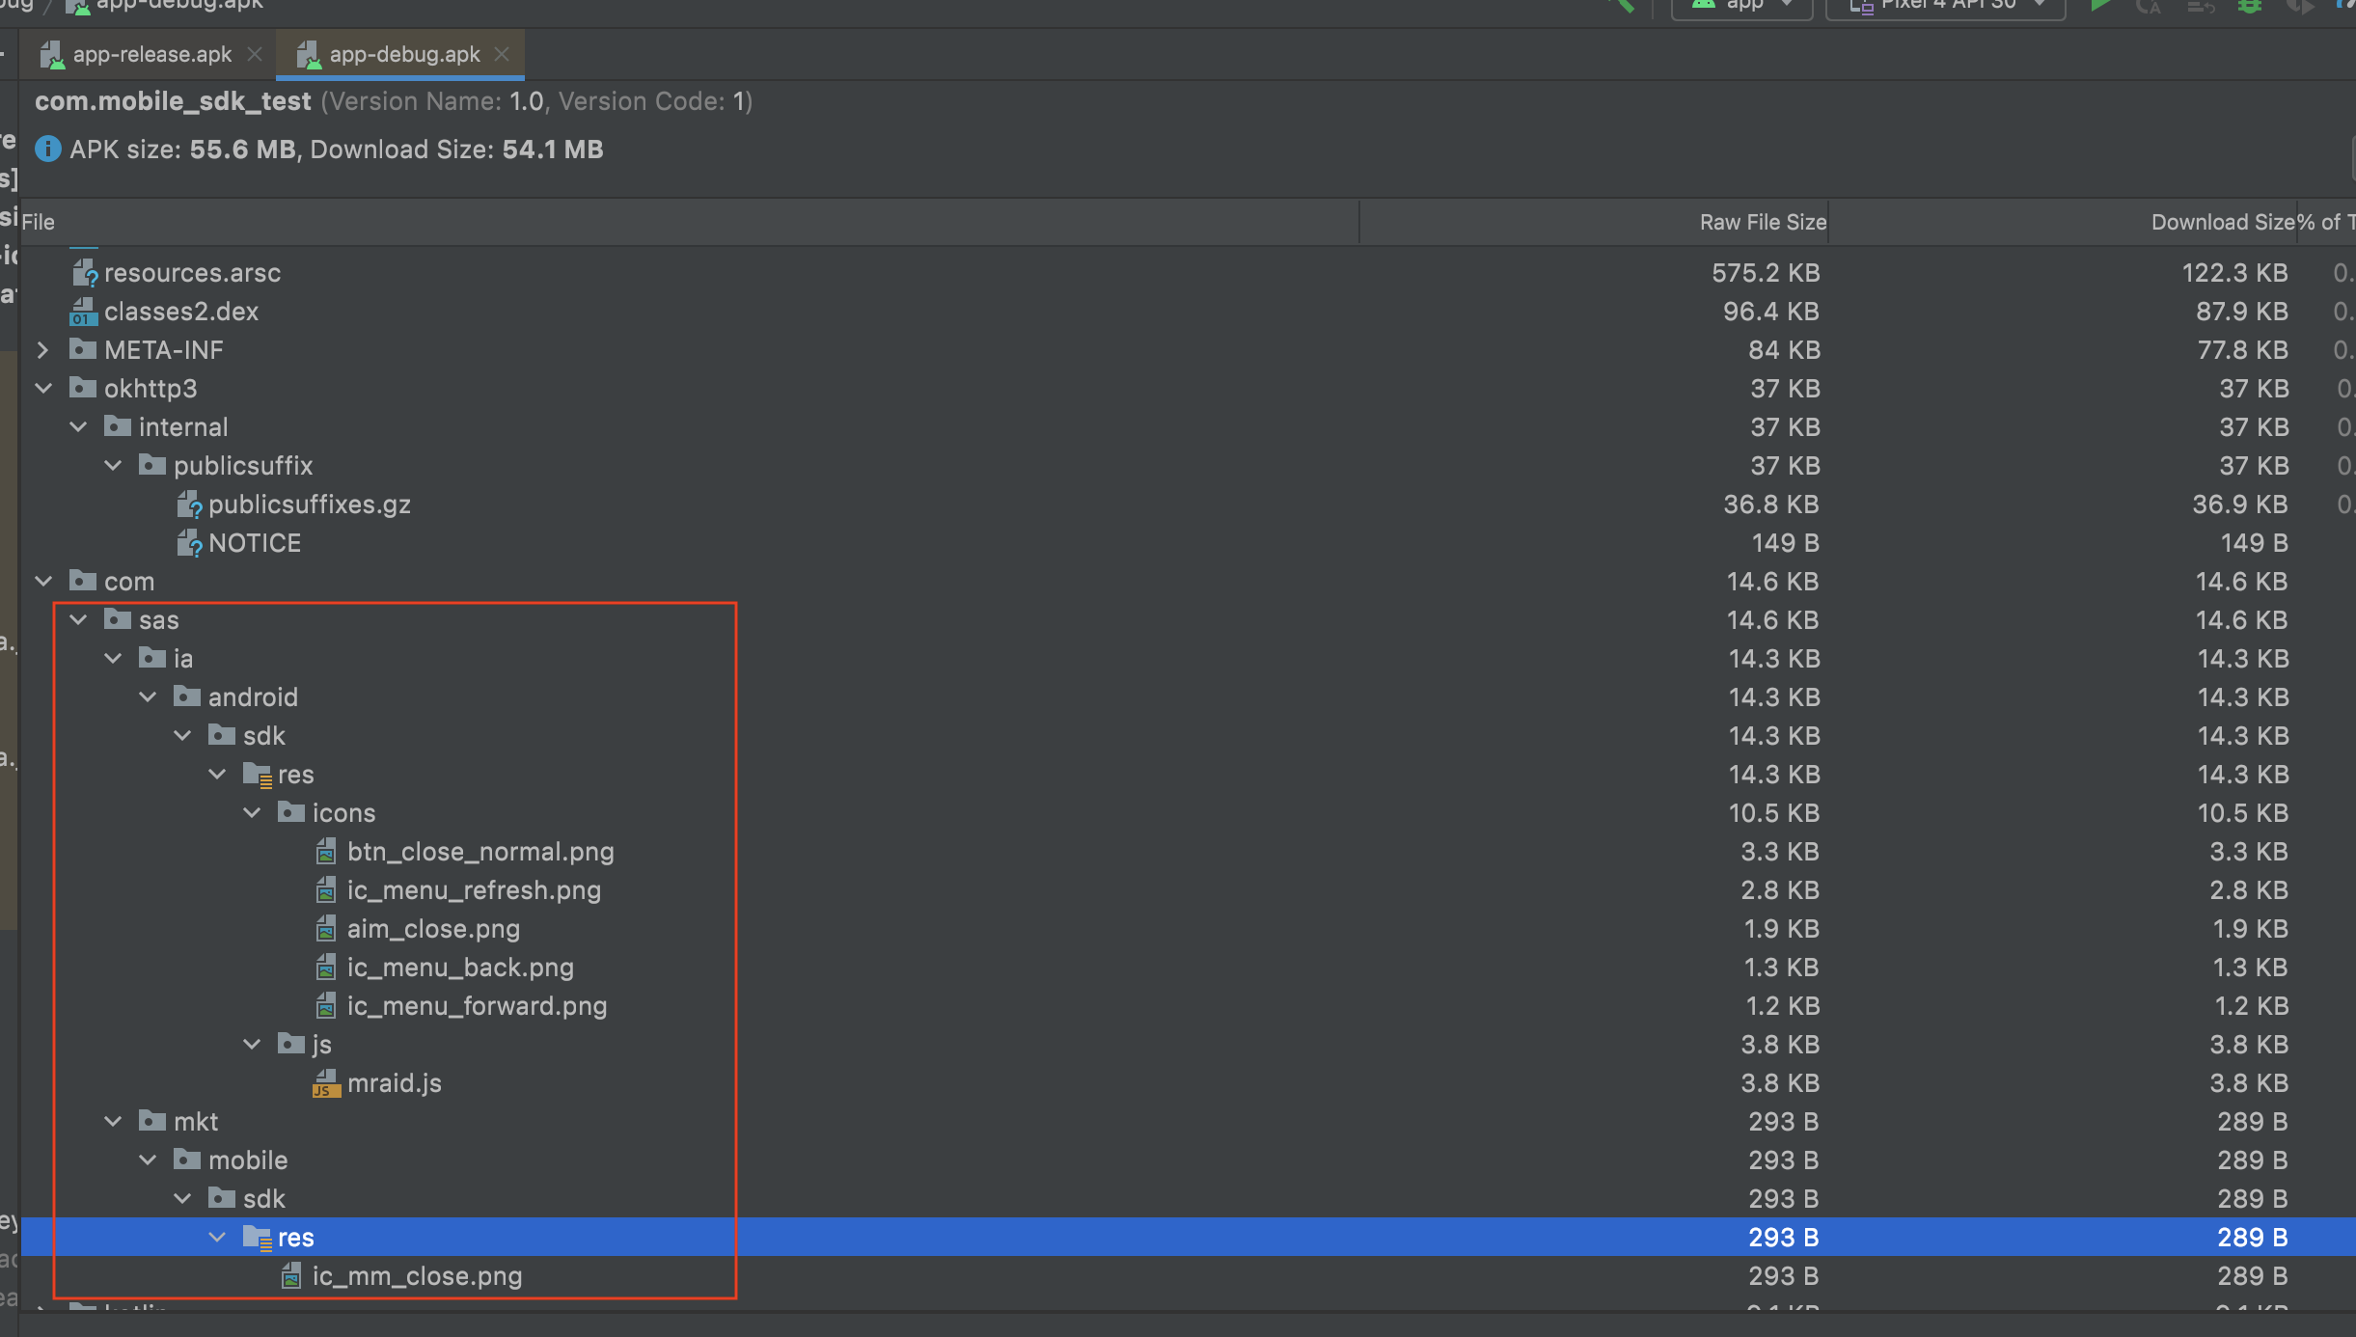Click the btn_close_normal.png image icon

[x=325, y=851]
